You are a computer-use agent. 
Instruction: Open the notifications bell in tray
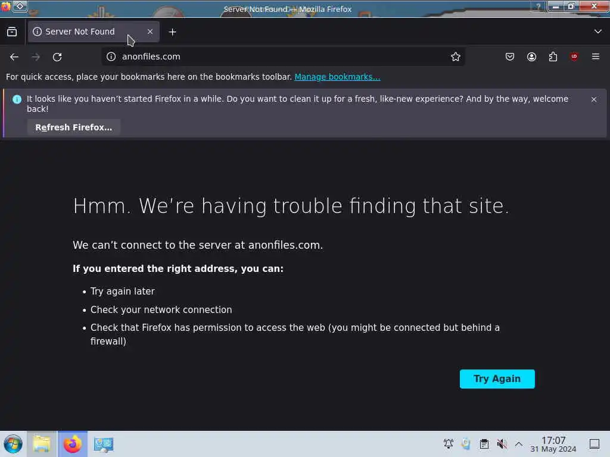coord(448,444)
